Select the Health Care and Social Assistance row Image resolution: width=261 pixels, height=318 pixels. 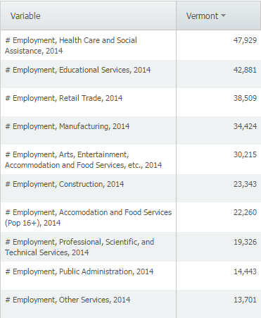coord(130,45)
